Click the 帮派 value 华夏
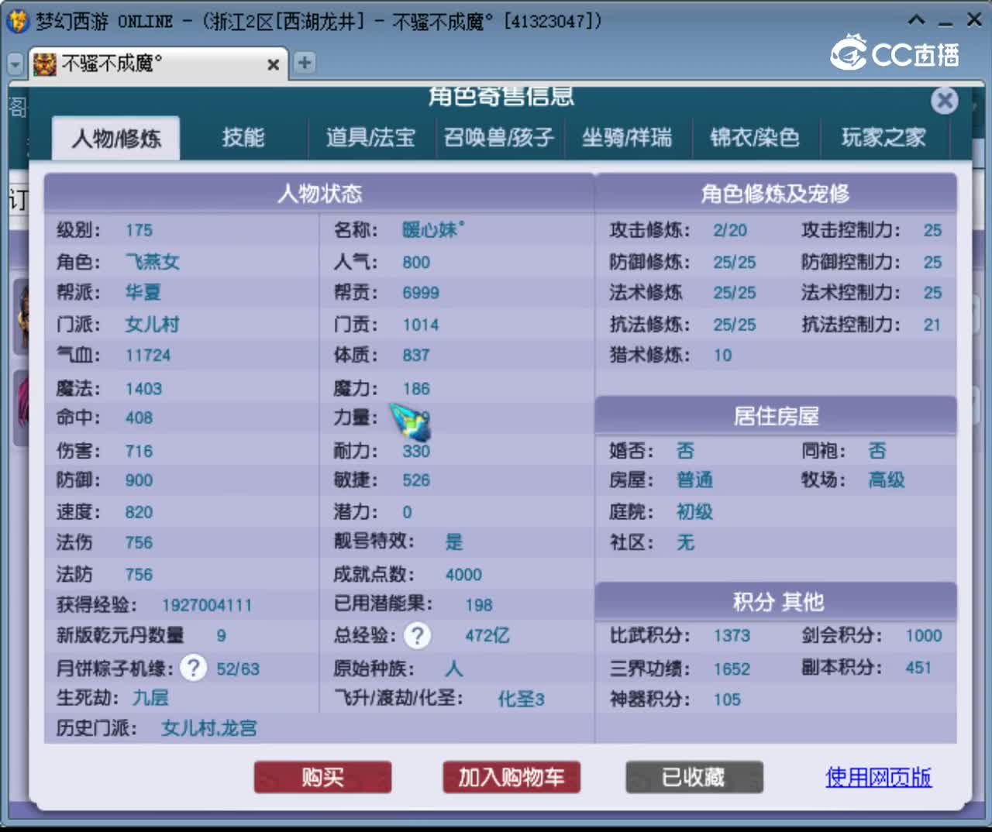Image resolution: width=992 pixels, height=832 pixels. click(143, 292)
